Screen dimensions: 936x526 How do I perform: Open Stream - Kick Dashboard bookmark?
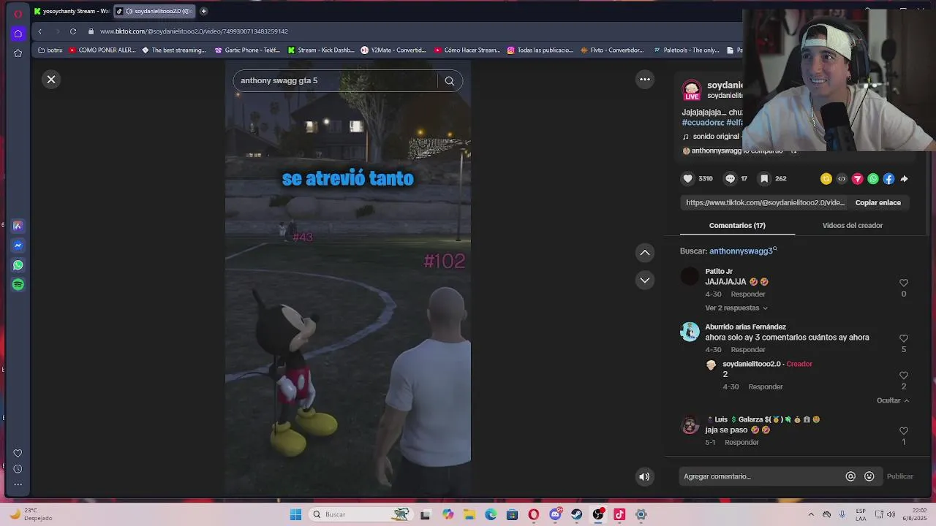tap(321, 50)
